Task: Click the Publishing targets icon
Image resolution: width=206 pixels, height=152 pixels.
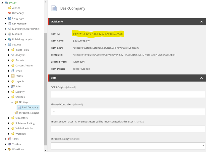Action: [10, 39]
